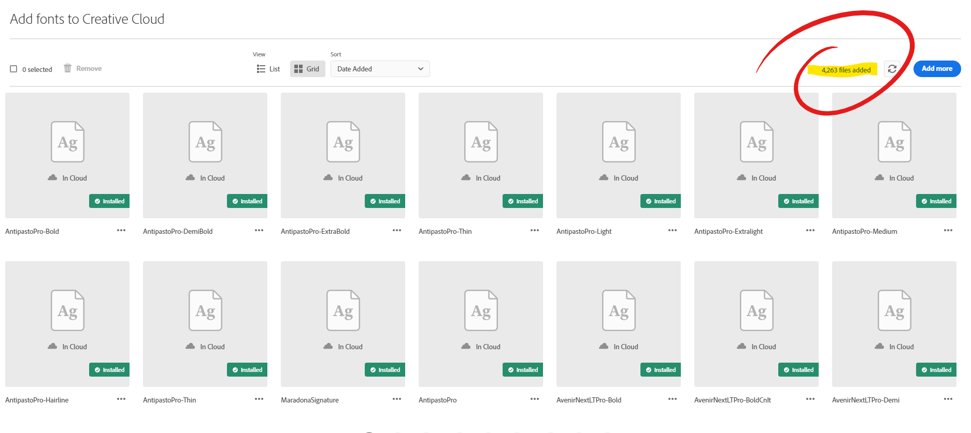Click the Ag font icon on AntipastoPro-Bold
Viewport: 971px width, 433px height.
pyautogui.click(x=67, y=142)
